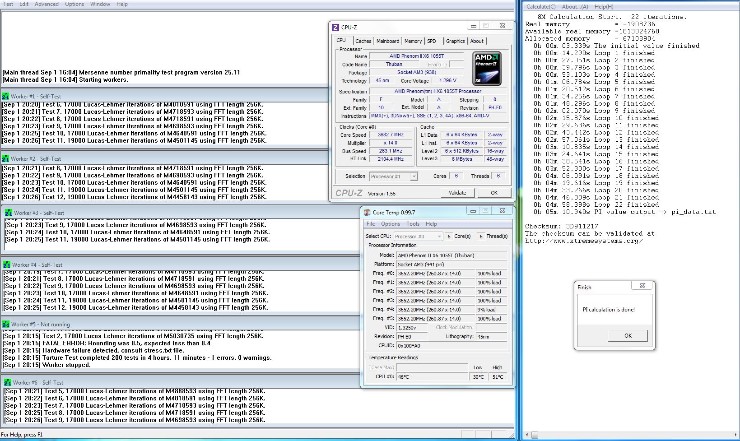Click the HT Link value 2104.4 MHz
Viewport: 740px width, 441px height.
click(391, 159)
